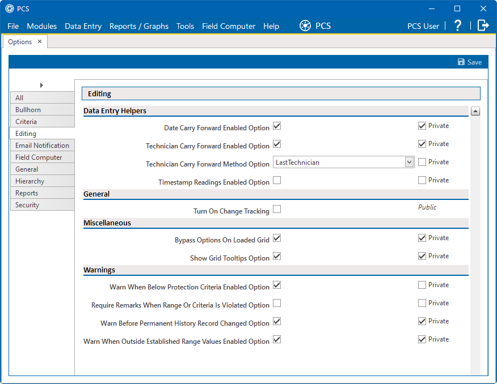The image size is (497, 384).
Task: Open the Help menu
Action: pos(271,26)
